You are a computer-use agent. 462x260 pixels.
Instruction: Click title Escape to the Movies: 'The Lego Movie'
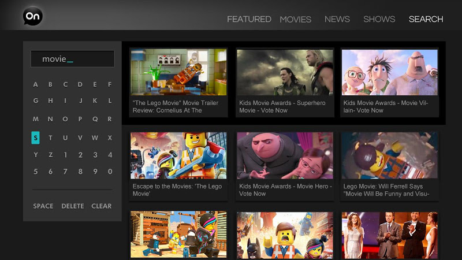[177, 190]
